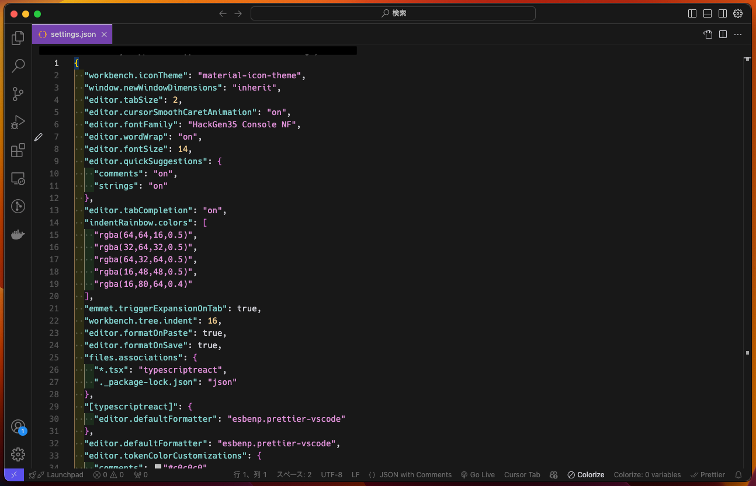Open the Run and Debug view

pos(18,122)
